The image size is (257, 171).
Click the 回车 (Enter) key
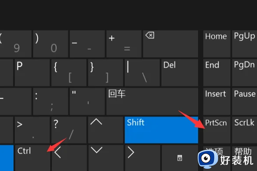(152, 101)
